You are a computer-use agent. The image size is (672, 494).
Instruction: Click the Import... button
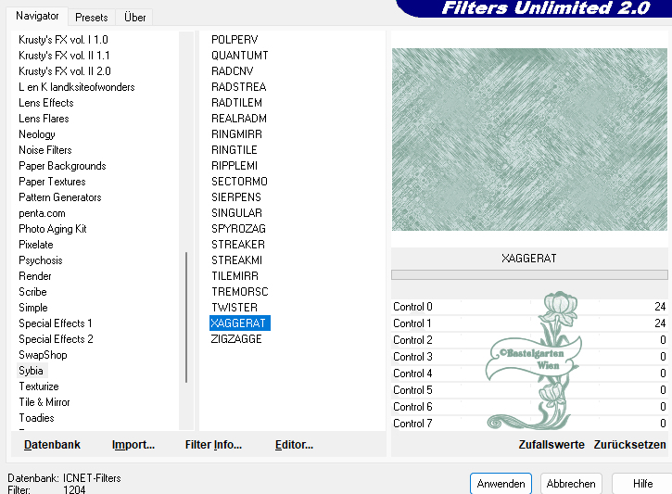point(133,445)
